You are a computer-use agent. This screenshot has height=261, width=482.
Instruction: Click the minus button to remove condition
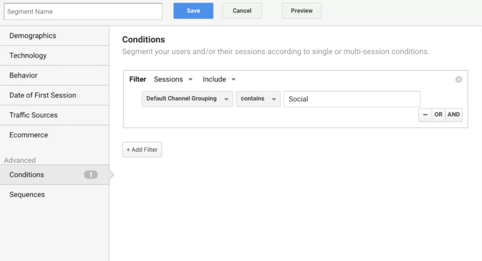pyautogui.click(x=425, y=115)
